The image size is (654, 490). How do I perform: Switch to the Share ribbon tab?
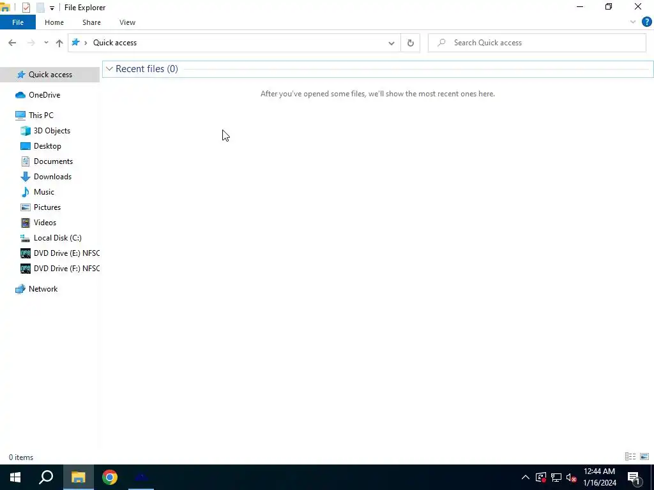point(91,22)
